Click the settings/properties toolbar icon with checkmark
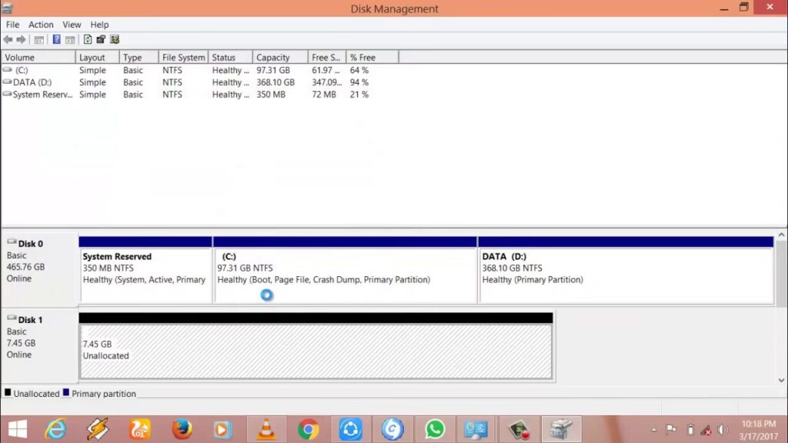 click(115, 40)
